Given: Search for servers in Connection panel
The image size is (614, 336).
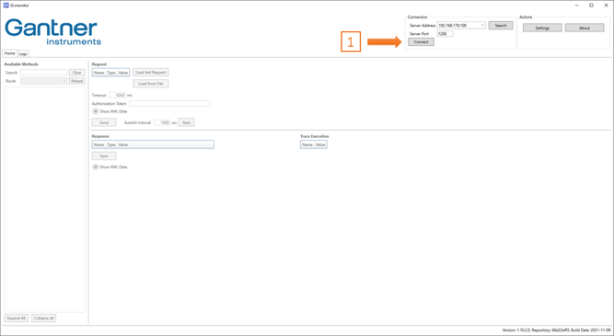Looking at the screenshot, I should [x=501, y=26].
